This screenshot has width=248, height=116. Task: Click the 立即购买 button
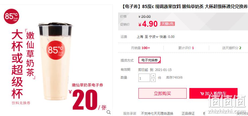[163, 94]
